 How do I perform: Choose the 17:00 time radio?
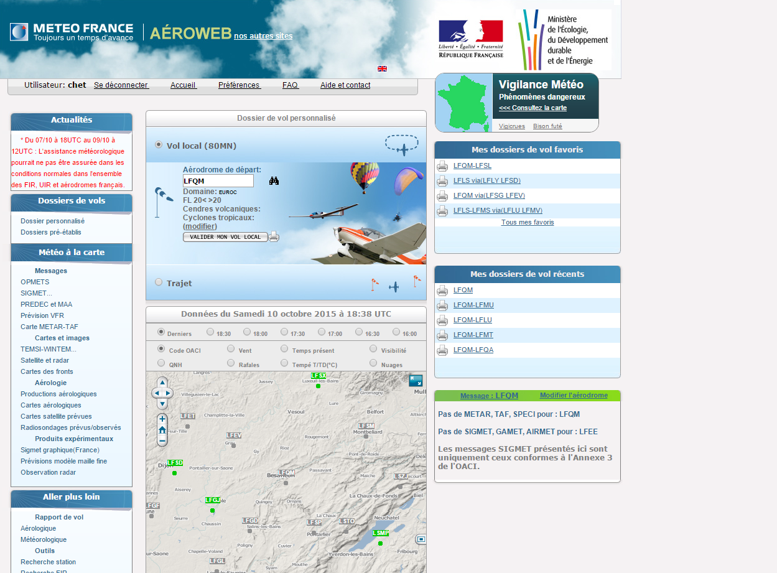[x=322, y=332]
